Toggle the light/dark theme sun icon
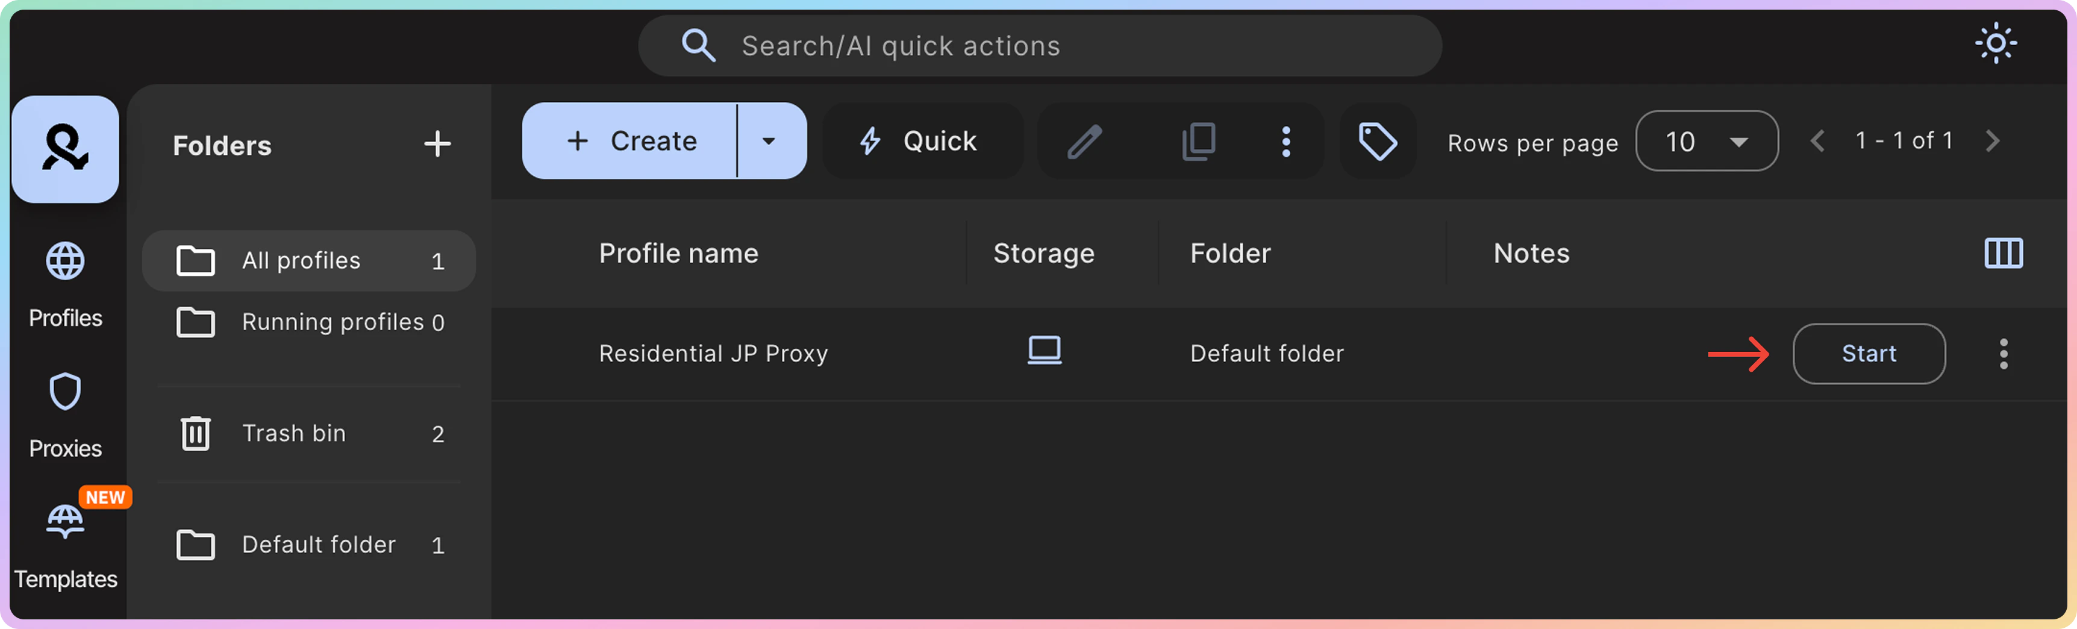The height and width of the screenshot is (629, 2077). click(1996, 43)
